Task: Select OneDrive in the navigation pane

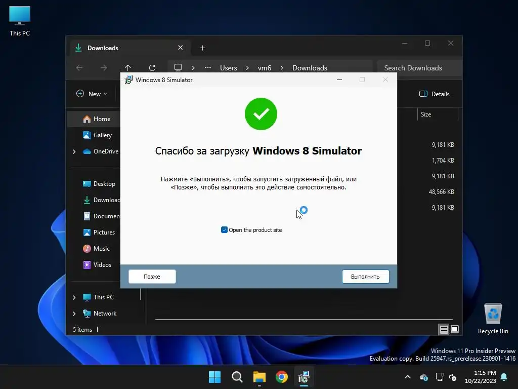Action: 101,151
